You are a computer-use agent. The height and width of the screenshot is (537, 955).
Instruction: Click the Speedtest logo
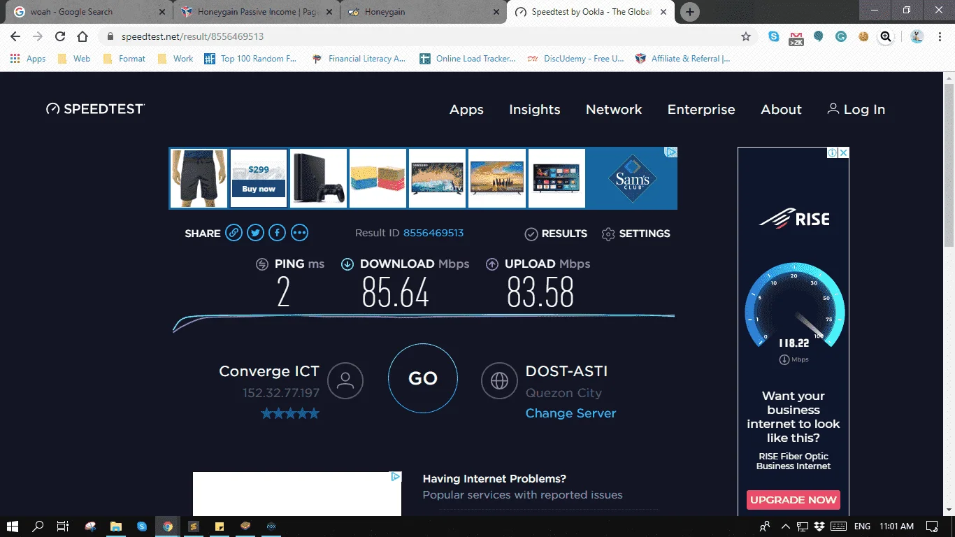[x=95, y=109]
